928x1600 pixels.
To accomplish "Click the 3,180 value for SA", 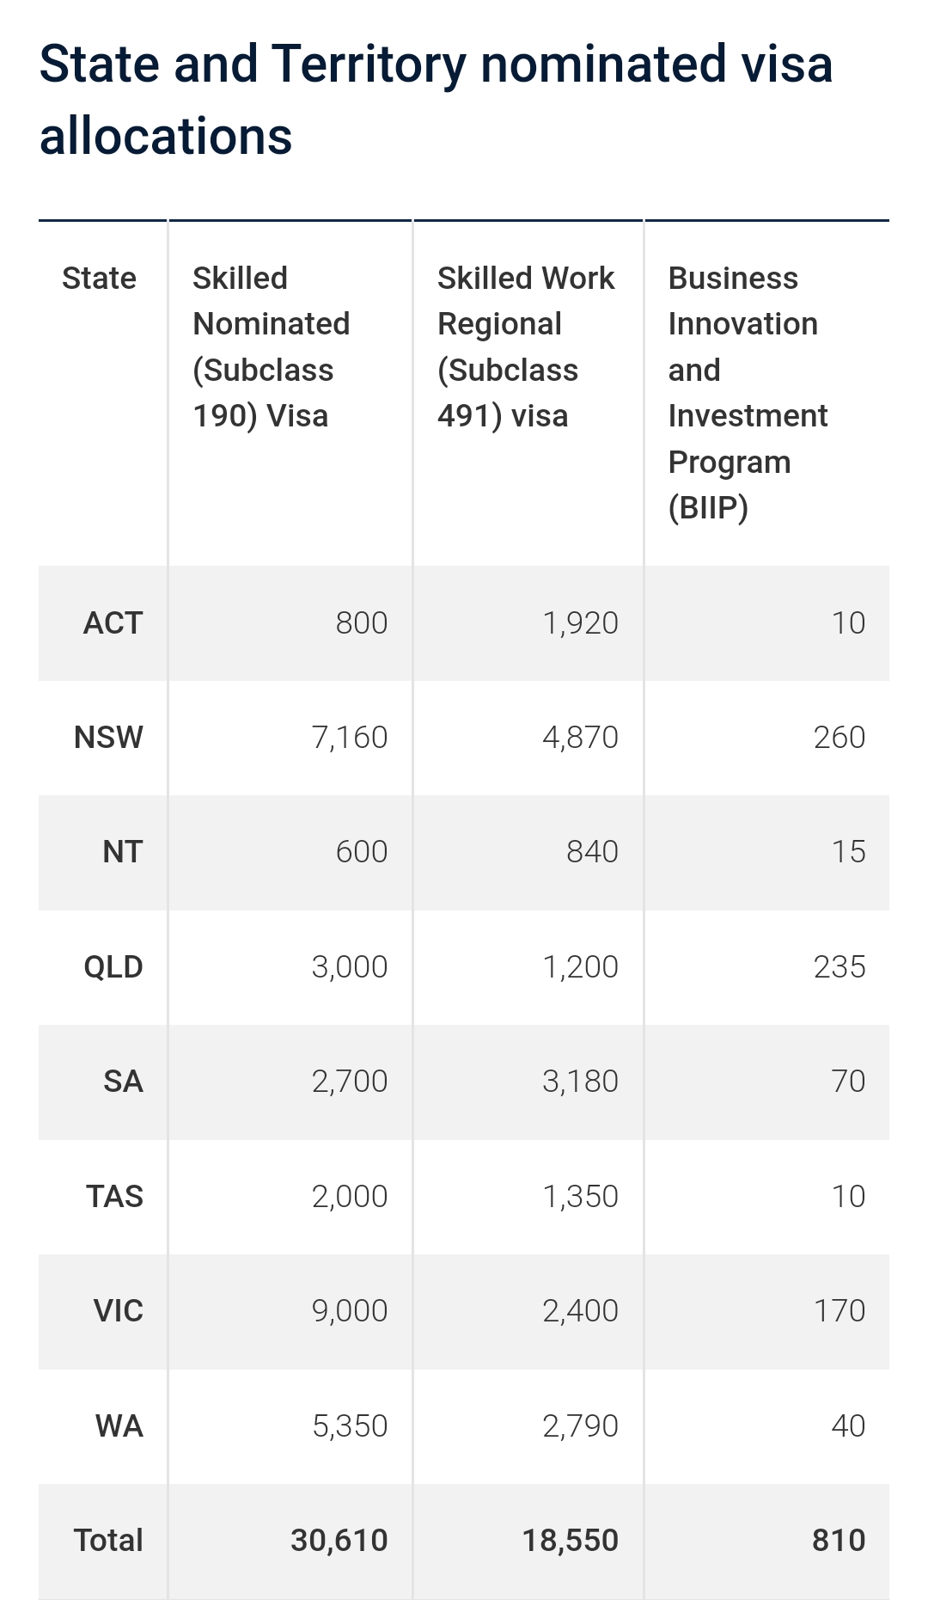I will (580, 1082).
